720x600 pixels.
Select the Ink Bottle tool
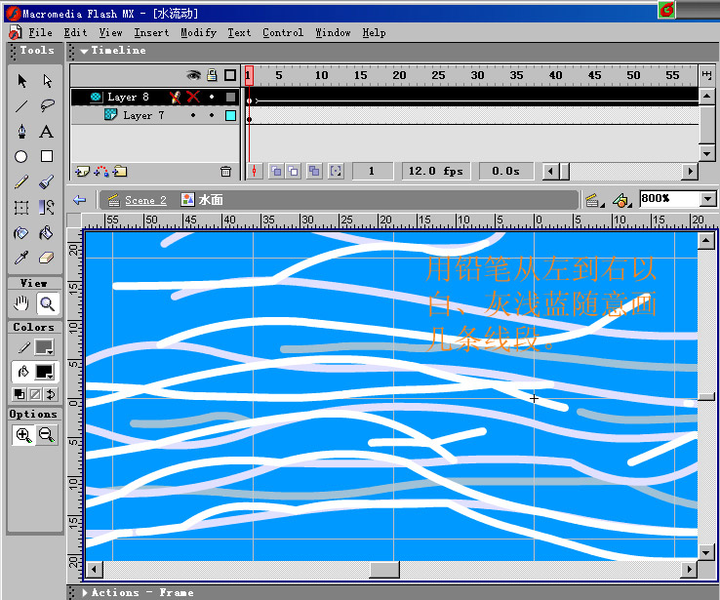(x=21, y=233)
